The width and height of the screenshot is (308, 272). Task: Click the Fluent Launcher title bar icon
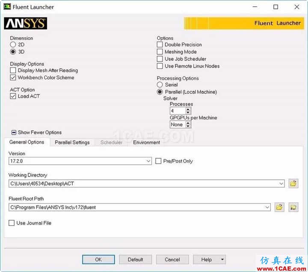pyautogui.click(x=7, y=7)
